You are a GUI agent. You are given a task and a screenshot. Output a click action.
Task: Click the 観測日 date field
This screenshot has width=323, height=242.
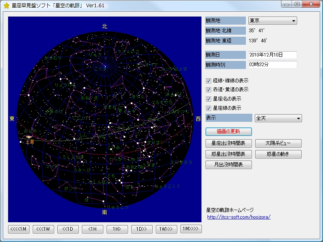click(x=273, y=55)
